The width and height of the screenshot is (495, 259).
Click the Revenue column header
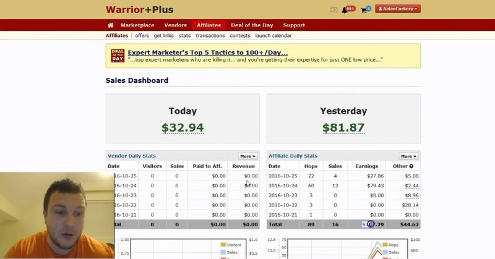pyautogui.click(x=243, y=166)
